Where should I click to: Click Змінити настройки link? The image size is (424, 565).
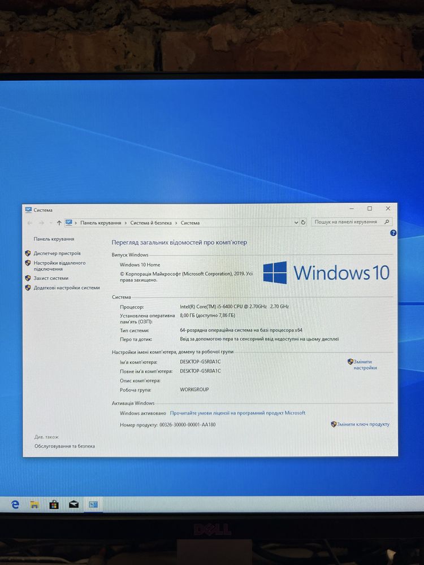tap(365, 364)
